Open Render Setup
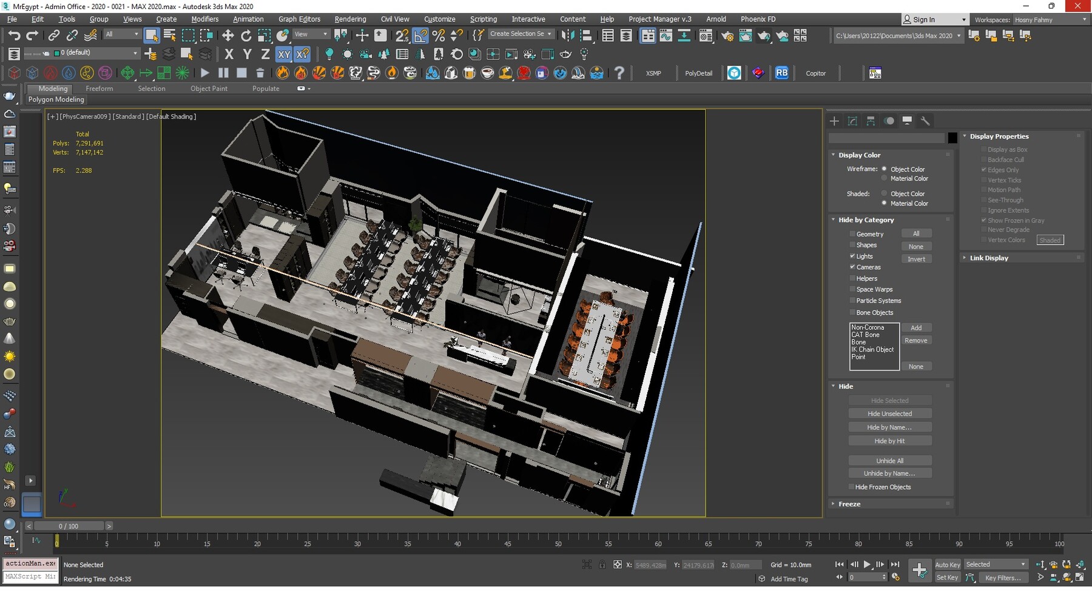Screen dimensions: 1092x591 click(728, 35)
